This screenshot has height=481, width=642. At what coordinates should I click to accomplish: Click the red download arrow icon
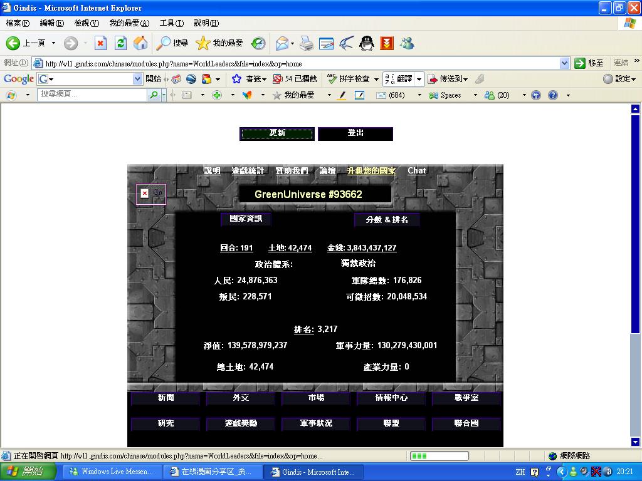click(x=386, y=43)
